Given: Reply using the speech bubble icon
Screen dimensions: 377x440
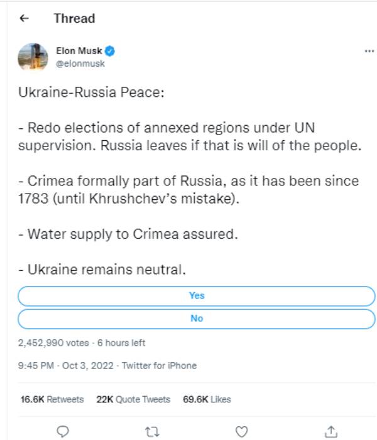Looking at the screenshot, I should click(x=62, y=431).
